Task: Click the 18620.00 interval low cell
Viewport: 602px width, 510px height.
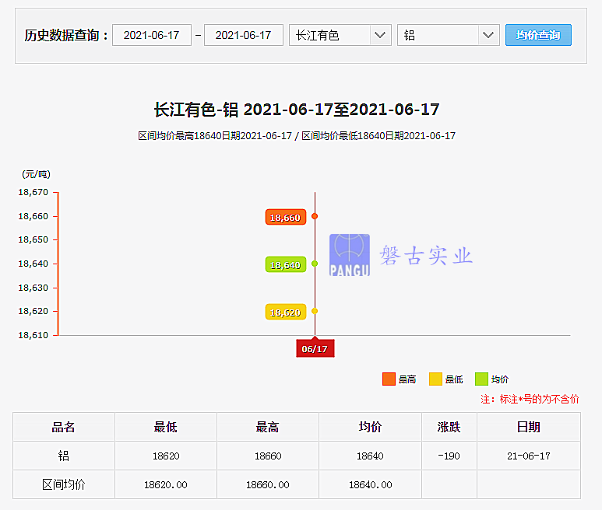Action: tap(166, 484)
